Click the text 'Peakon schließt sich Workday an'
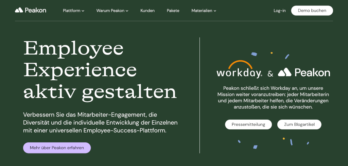348x166 pixels. 261,88
